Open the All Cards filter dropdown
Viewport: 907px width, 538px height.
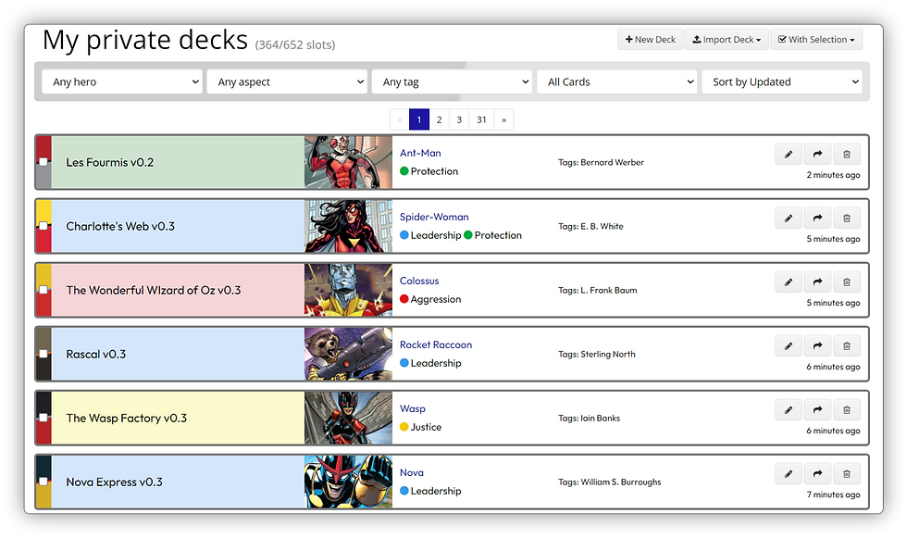point(616,82)
